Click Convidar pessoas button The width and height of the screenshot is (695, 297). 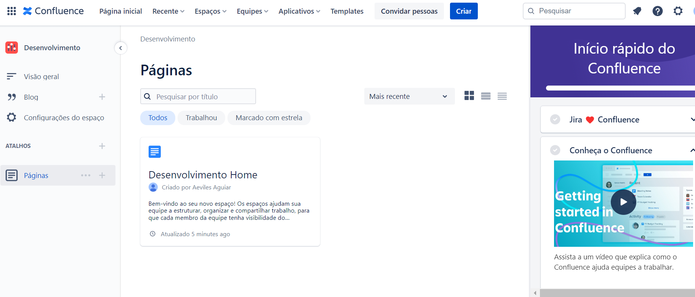tap(409, 11)
